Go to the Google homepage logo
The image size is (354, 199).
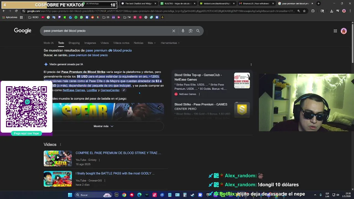23,31
